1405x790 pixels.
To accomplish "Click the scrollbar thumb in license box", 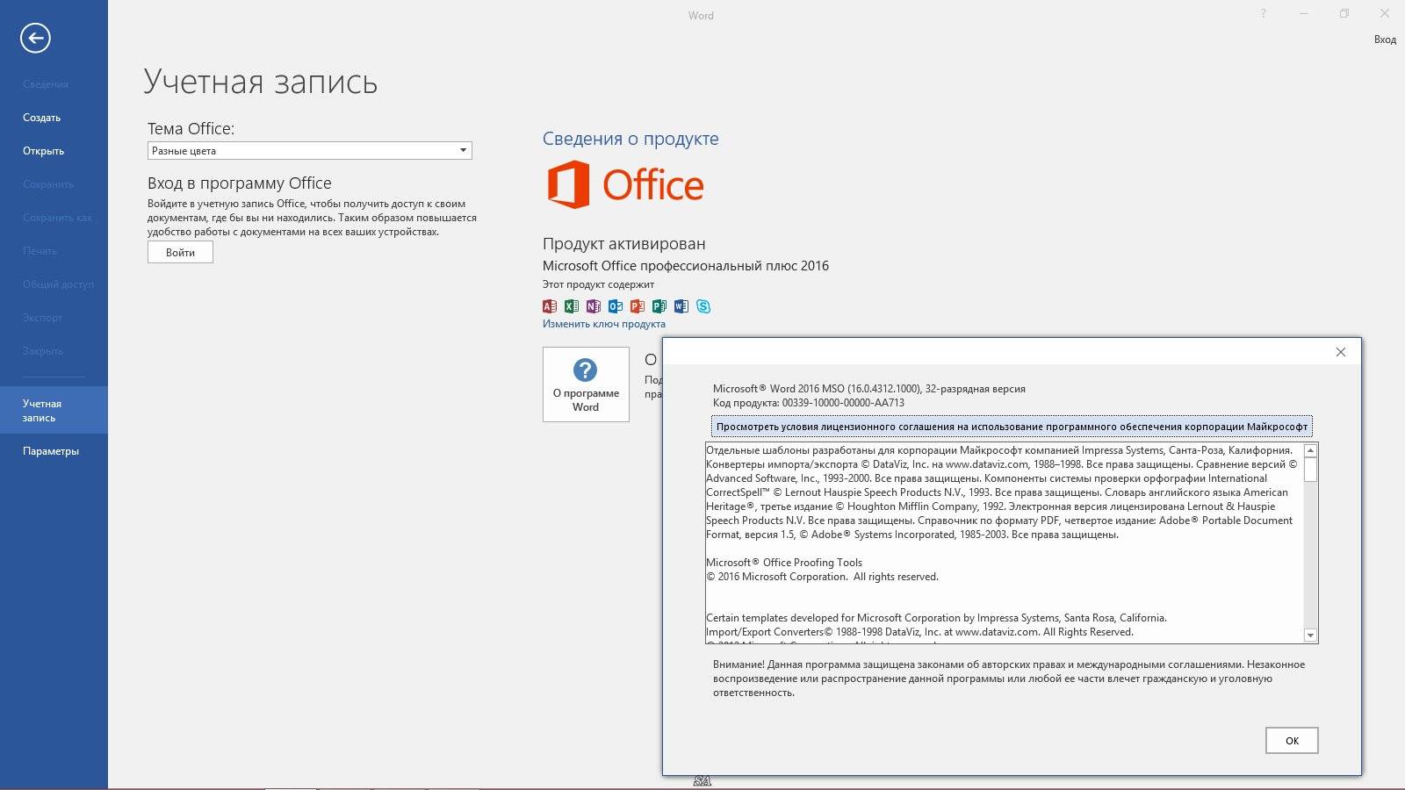I will (x=1310, y=470).
